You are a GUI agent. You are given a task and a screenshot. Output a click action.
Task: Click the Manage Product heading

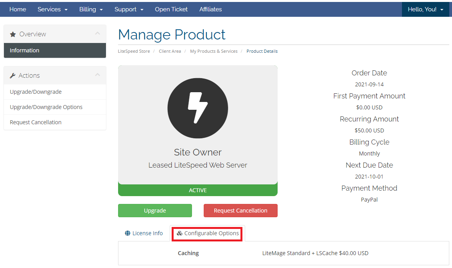(x=172, y=35)
